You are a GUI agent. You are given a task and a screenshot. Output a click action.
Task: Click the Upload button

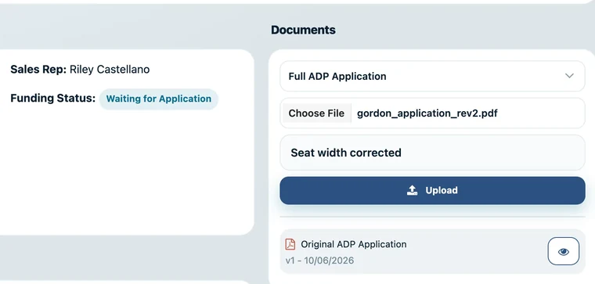pos(432,190)
